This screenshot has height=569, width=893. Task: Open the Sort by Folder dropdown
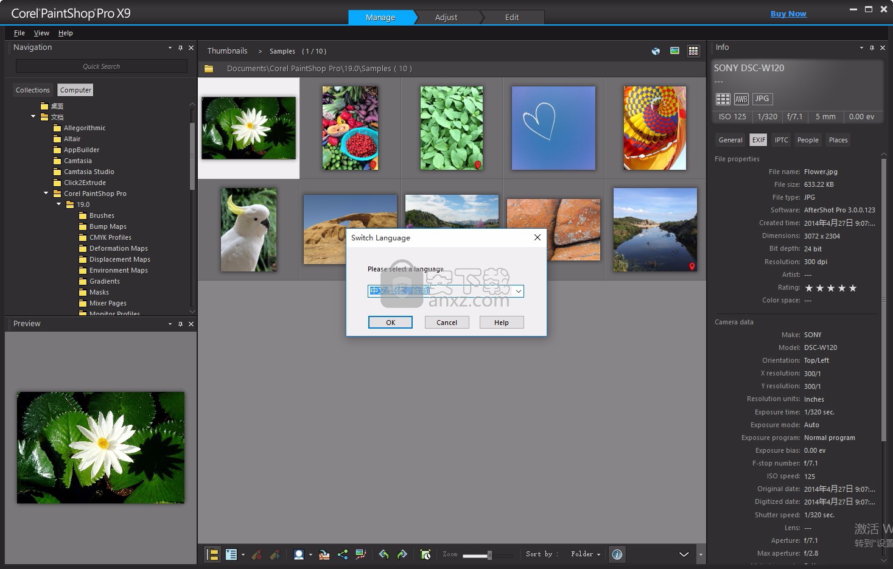(x=586, y=554)
